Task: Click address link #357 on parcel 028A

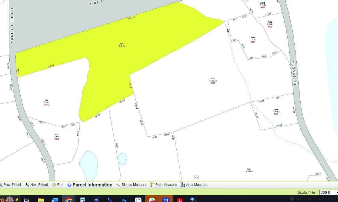Action: [253, 42]
